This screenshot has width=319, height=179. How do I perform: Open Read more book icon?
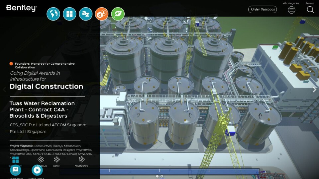click(16, 170)
